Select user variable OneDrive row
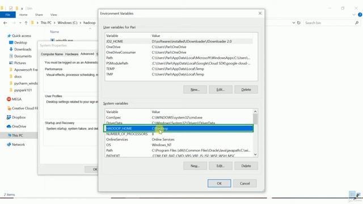This screenshot has width=363, height=204. click(x=179, y=47)
